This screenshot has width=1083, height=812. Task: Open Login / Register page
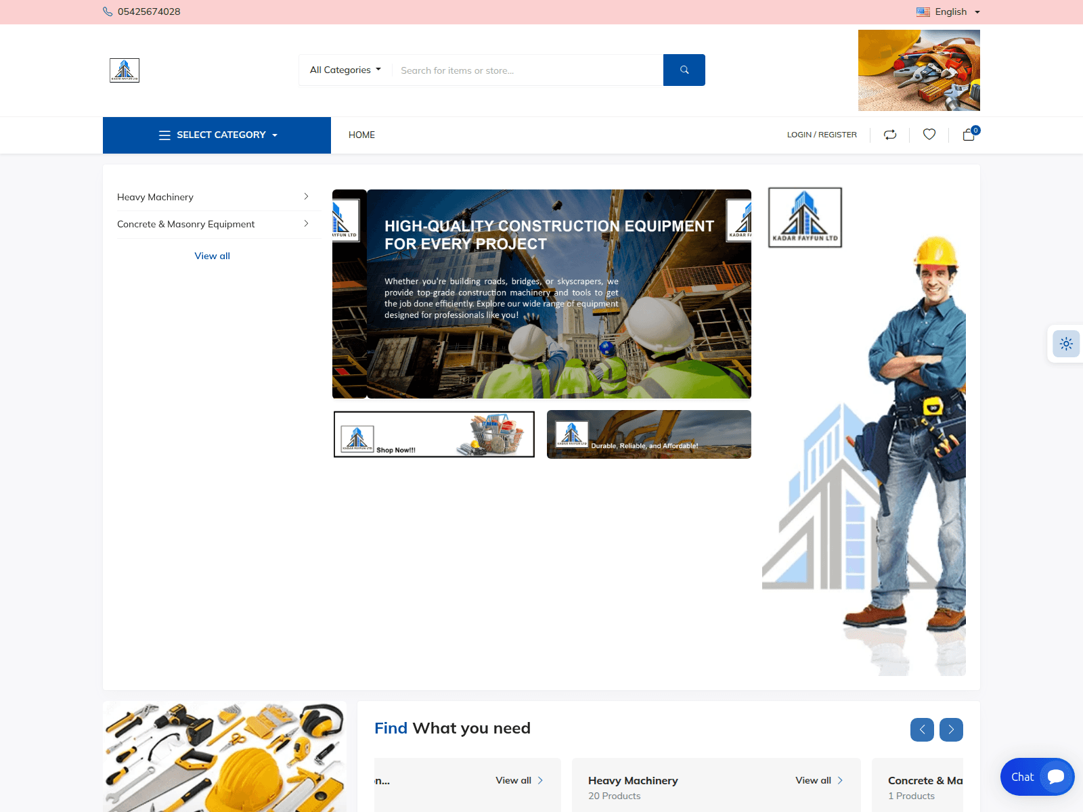pyautogui.click(x=822, y=135)
